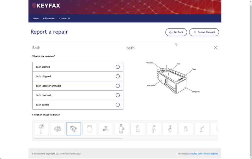Select the sink thumbnail in the image strip
252x159 pixels.
pyautogui.click(x=58, y=129)
